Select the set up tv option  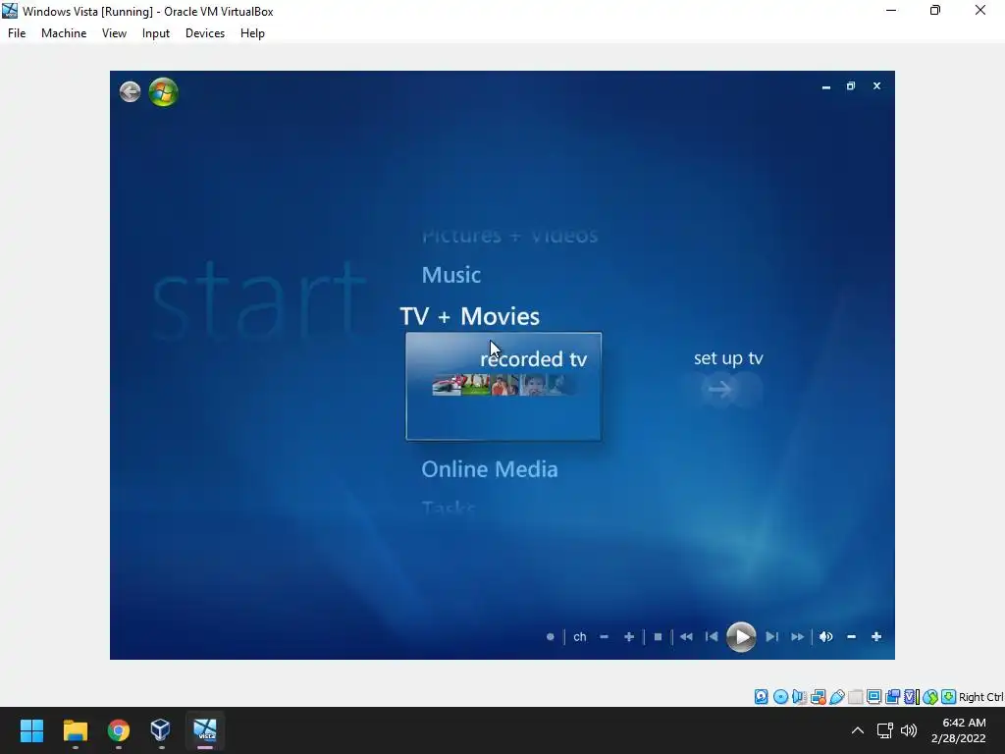pyautogui.click(x=728, y=358)
